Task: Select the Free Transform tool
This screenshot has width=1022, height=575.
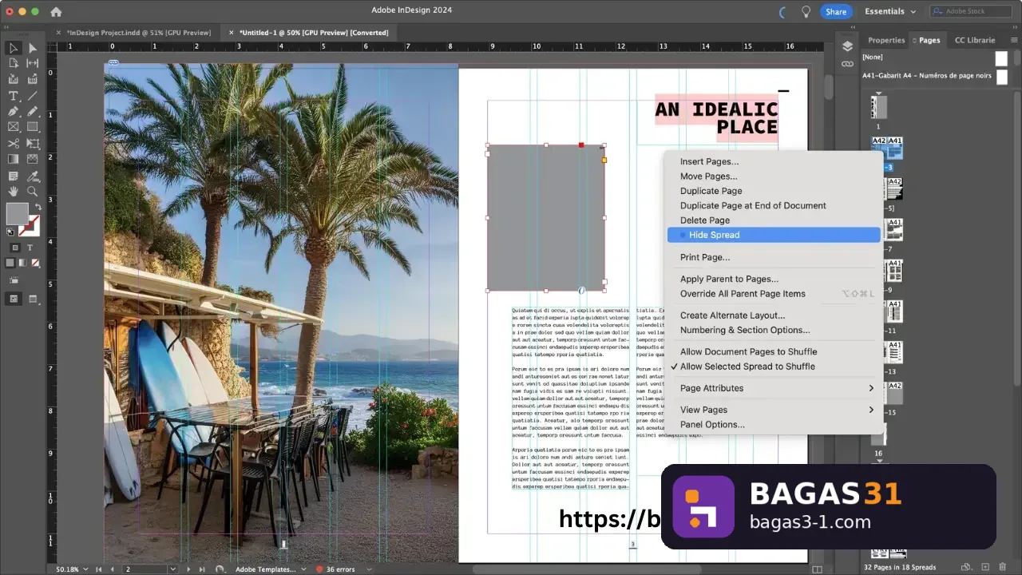Action: point(33,144)
